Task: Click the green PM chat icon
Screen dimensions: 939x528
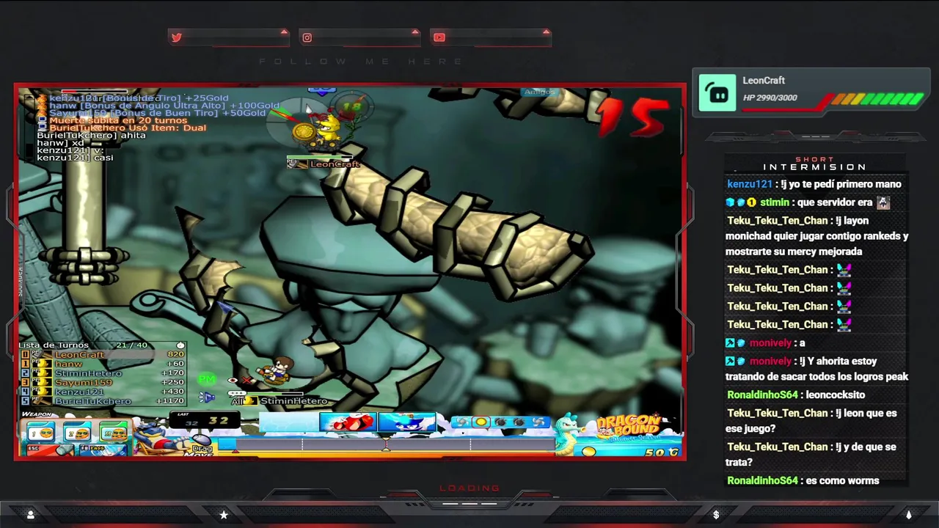Action: (208, 379)
